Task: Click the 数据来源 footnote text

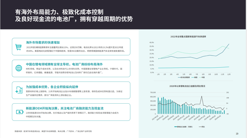Action: [x=53, y=131]
